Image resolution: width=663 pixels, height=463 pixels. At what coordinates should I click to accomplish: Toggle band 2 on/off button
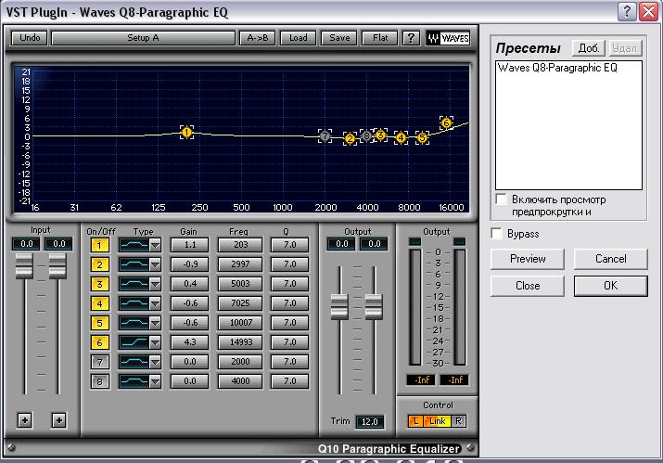pos(100,264)
